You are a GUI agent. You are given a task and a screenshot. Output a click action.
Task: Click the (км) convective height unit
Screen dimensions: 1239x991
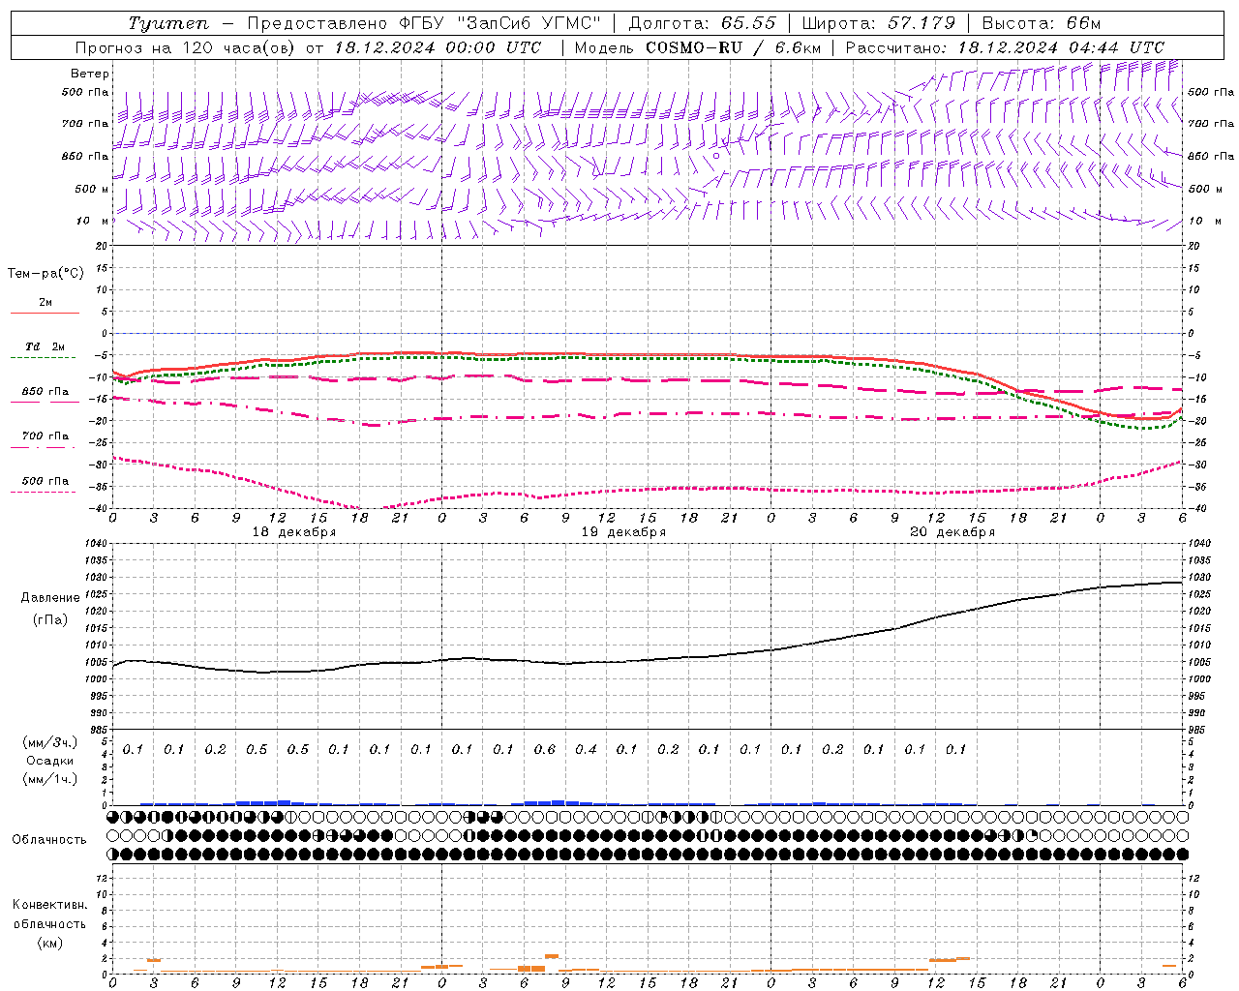pos(49,943)
